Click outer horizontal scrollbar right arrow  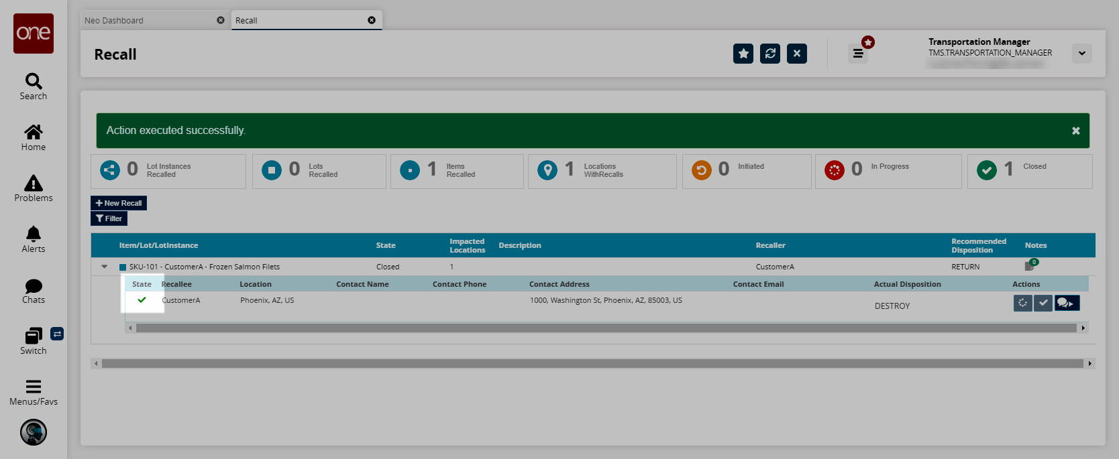(x=1090, y=363)
